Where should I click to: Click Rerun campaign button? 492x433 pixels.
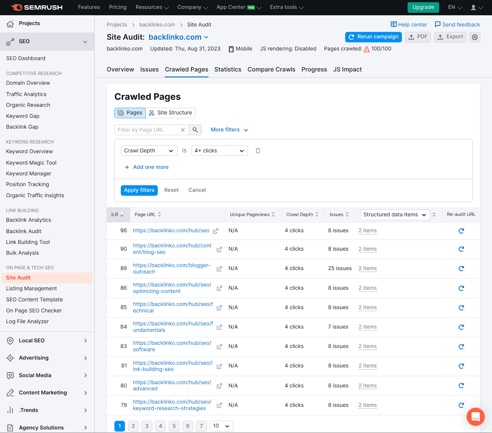coord(373,37)
